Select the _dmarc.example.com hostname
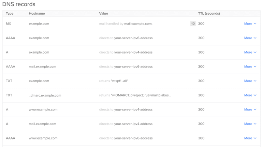This screenshot has width=262, height=147. click(x=45, y=95)
